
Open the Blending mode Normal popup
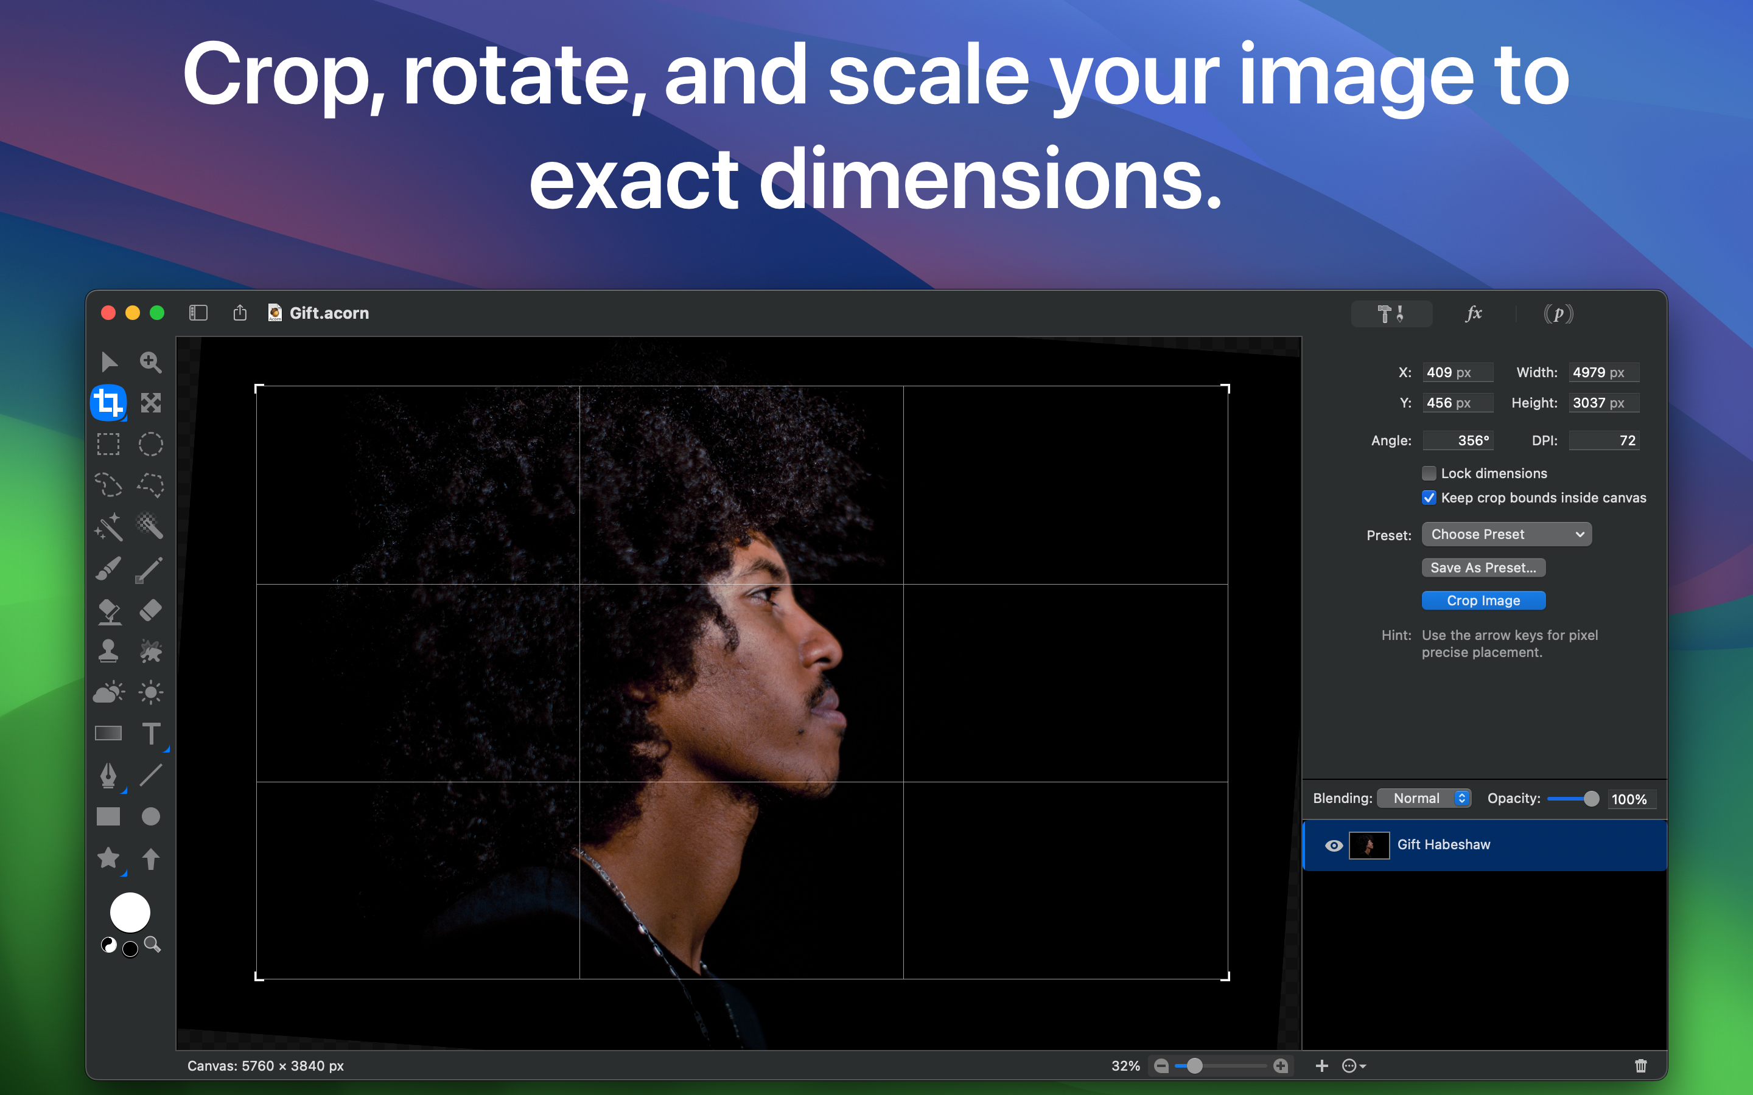(x=1424, y=798)
